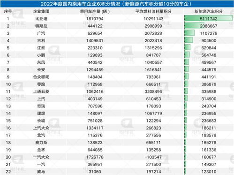
Task: Click NEV credit value 161336
Action: pos(209,150)
